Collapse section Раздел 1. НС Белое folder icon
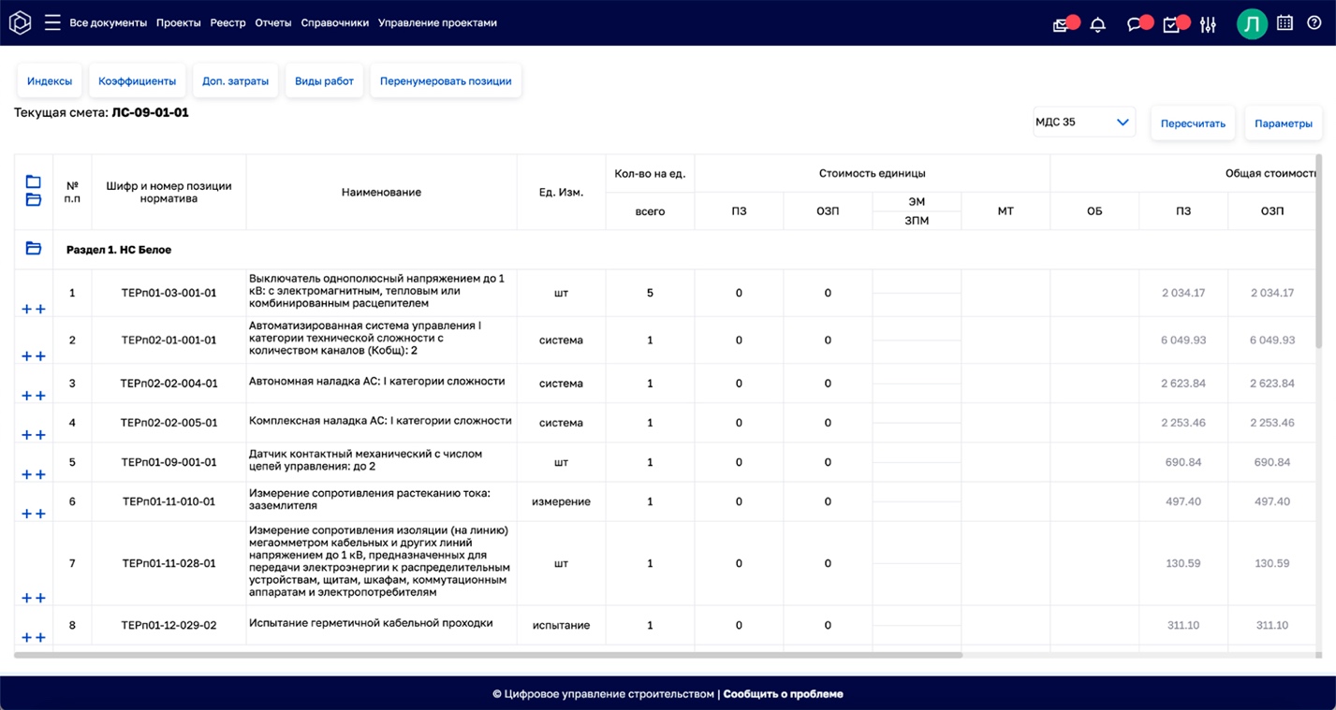 (x=33, y=249)
